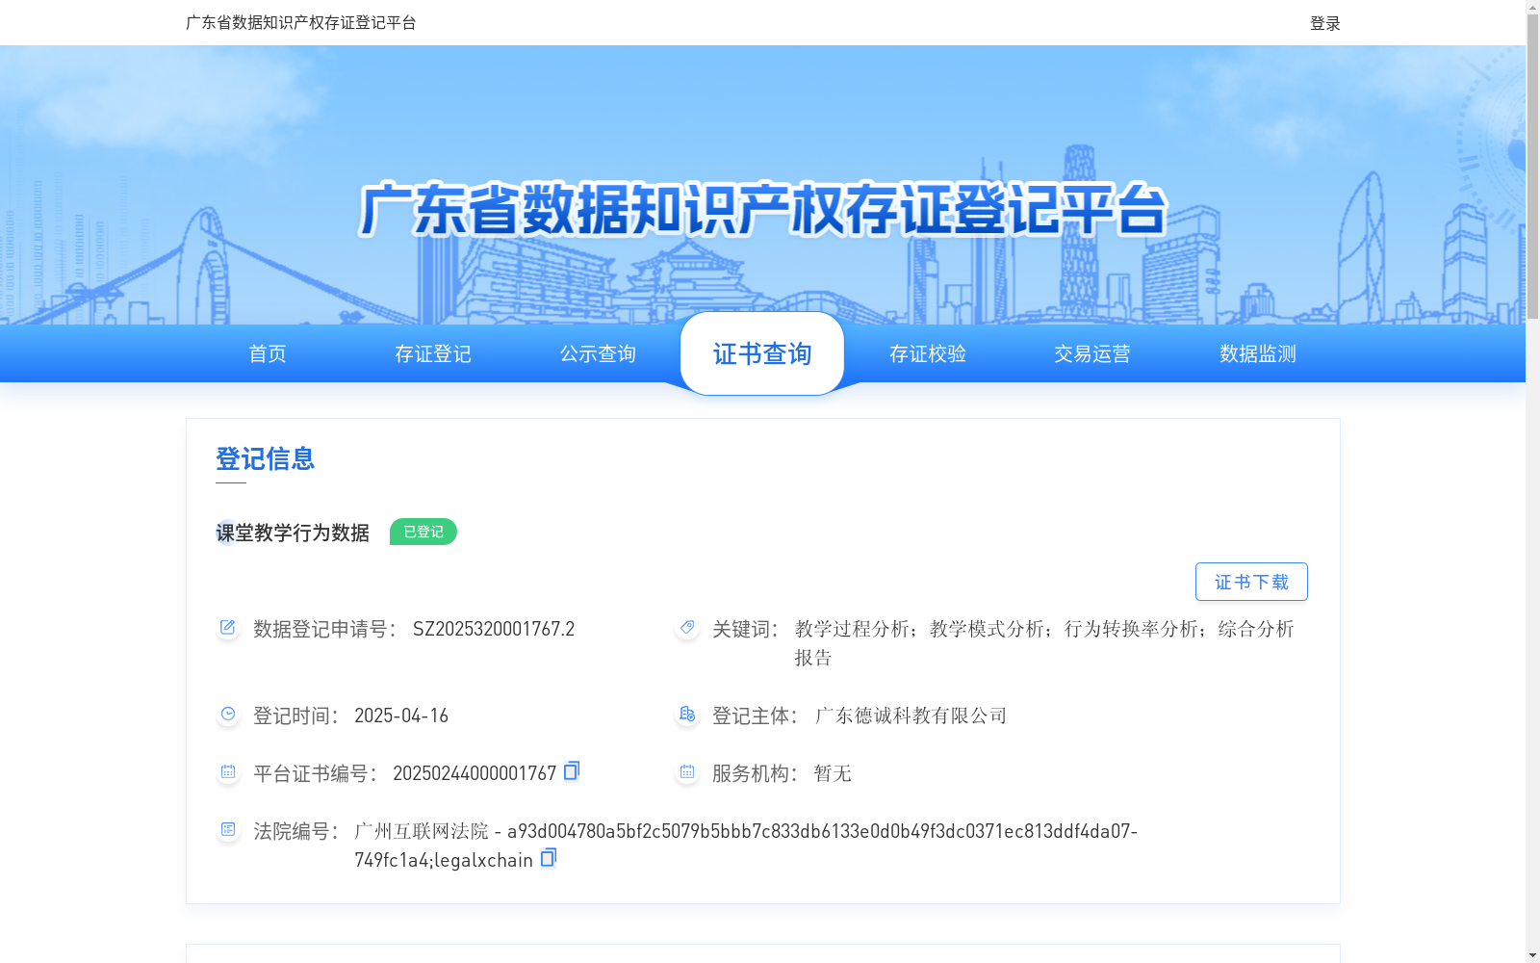Click the 证书下载 button

pos(1251,582)
